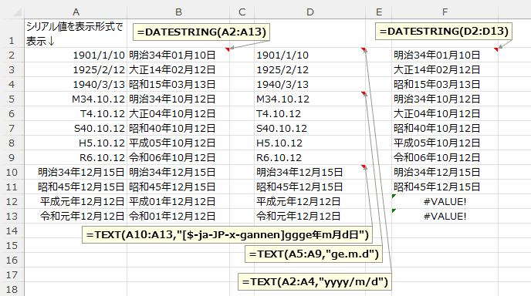The image size is (531, 296).
Task: Click the green error indicator in cell F13
Action: 394,210
